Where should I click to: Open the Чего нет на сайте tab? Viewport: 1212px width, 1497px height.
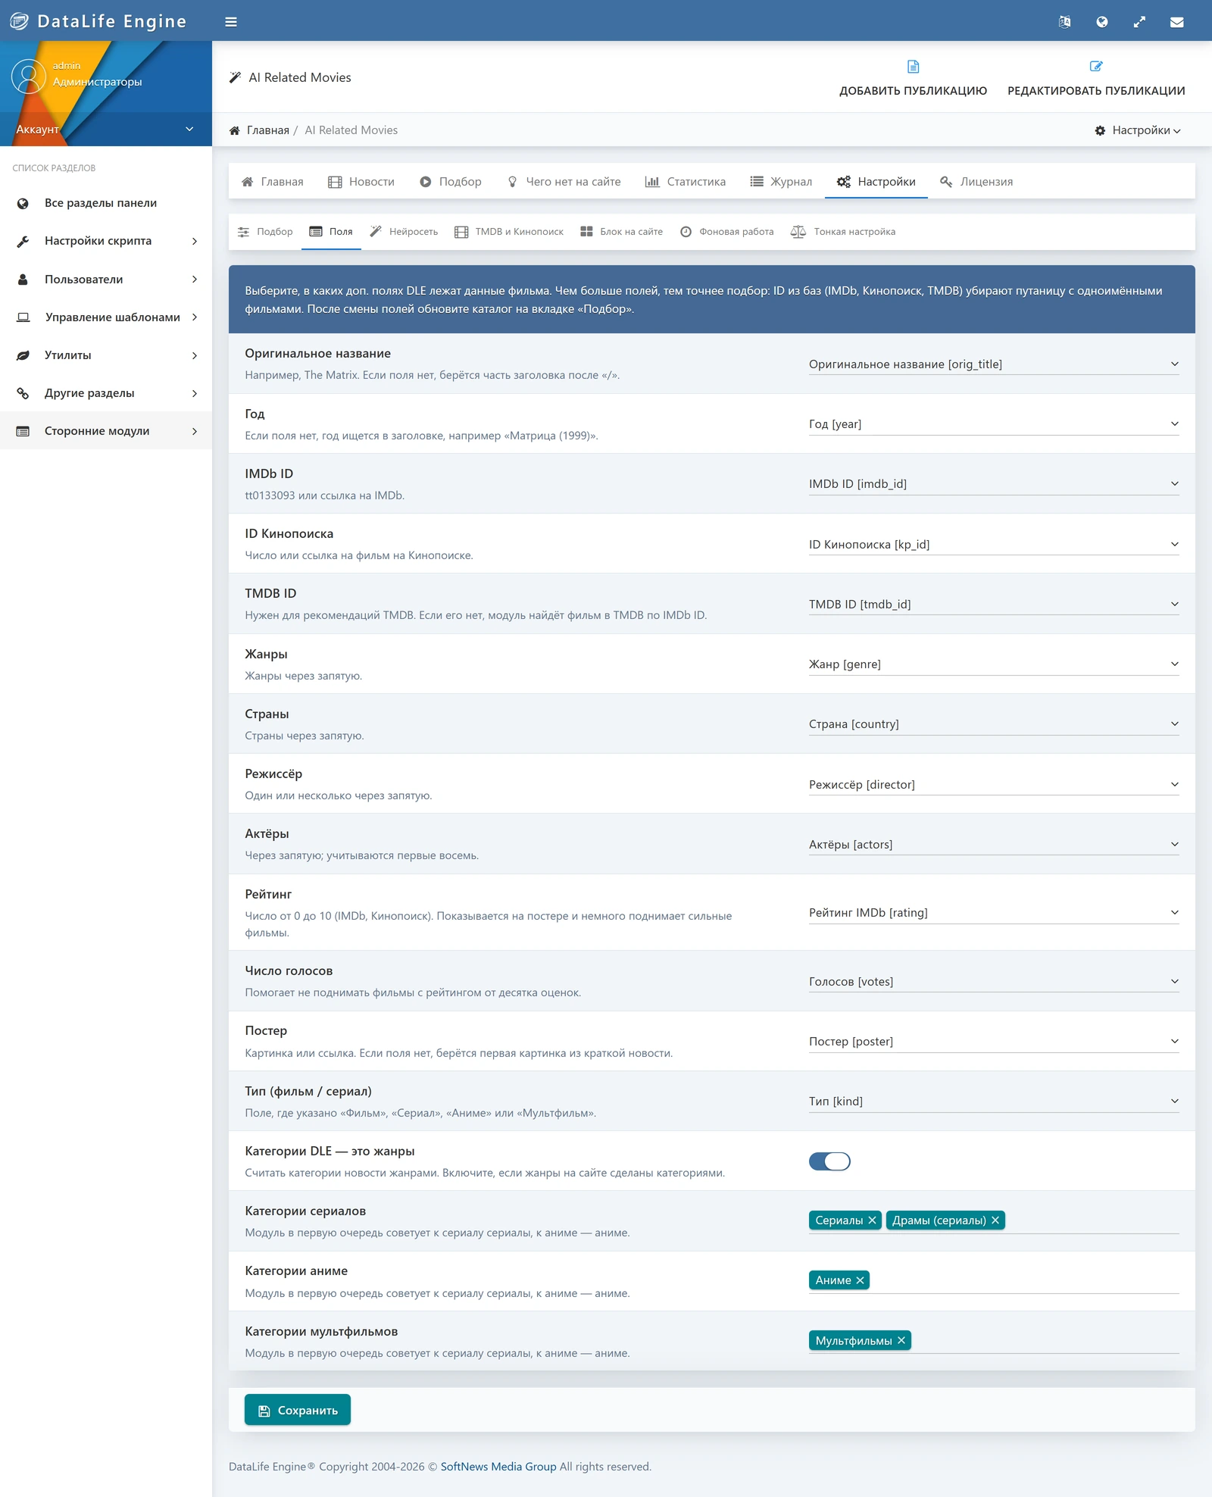[564, 182]
